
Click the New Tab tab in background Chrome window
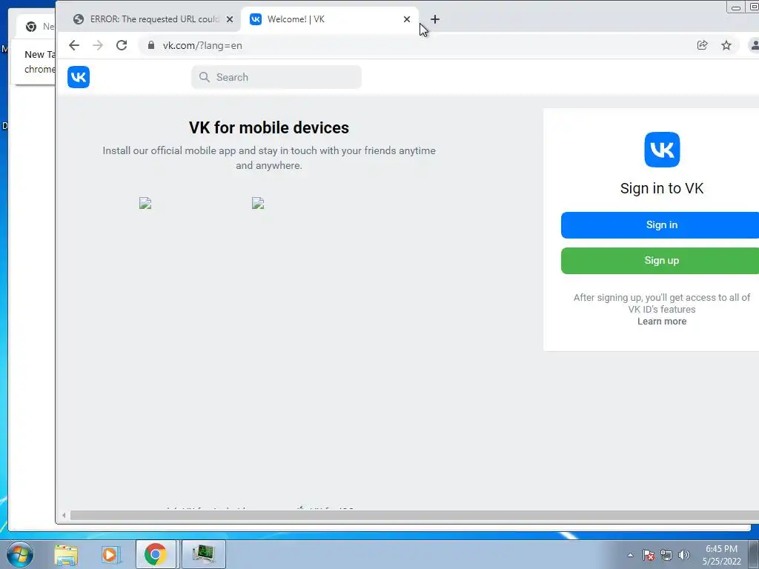point(36,27)
